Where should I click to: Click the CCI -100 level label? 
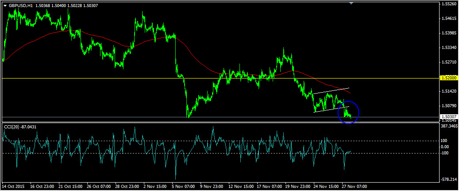(444, 153)
